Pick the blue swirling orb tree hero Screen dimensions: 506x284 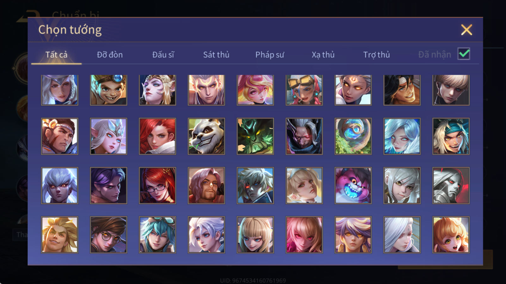(353, 136)
